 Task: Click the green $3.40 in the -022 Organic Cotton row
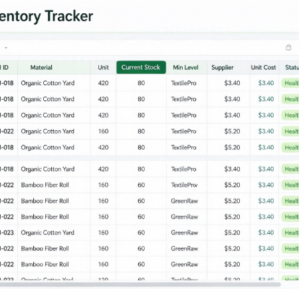[x=266, y=132]
